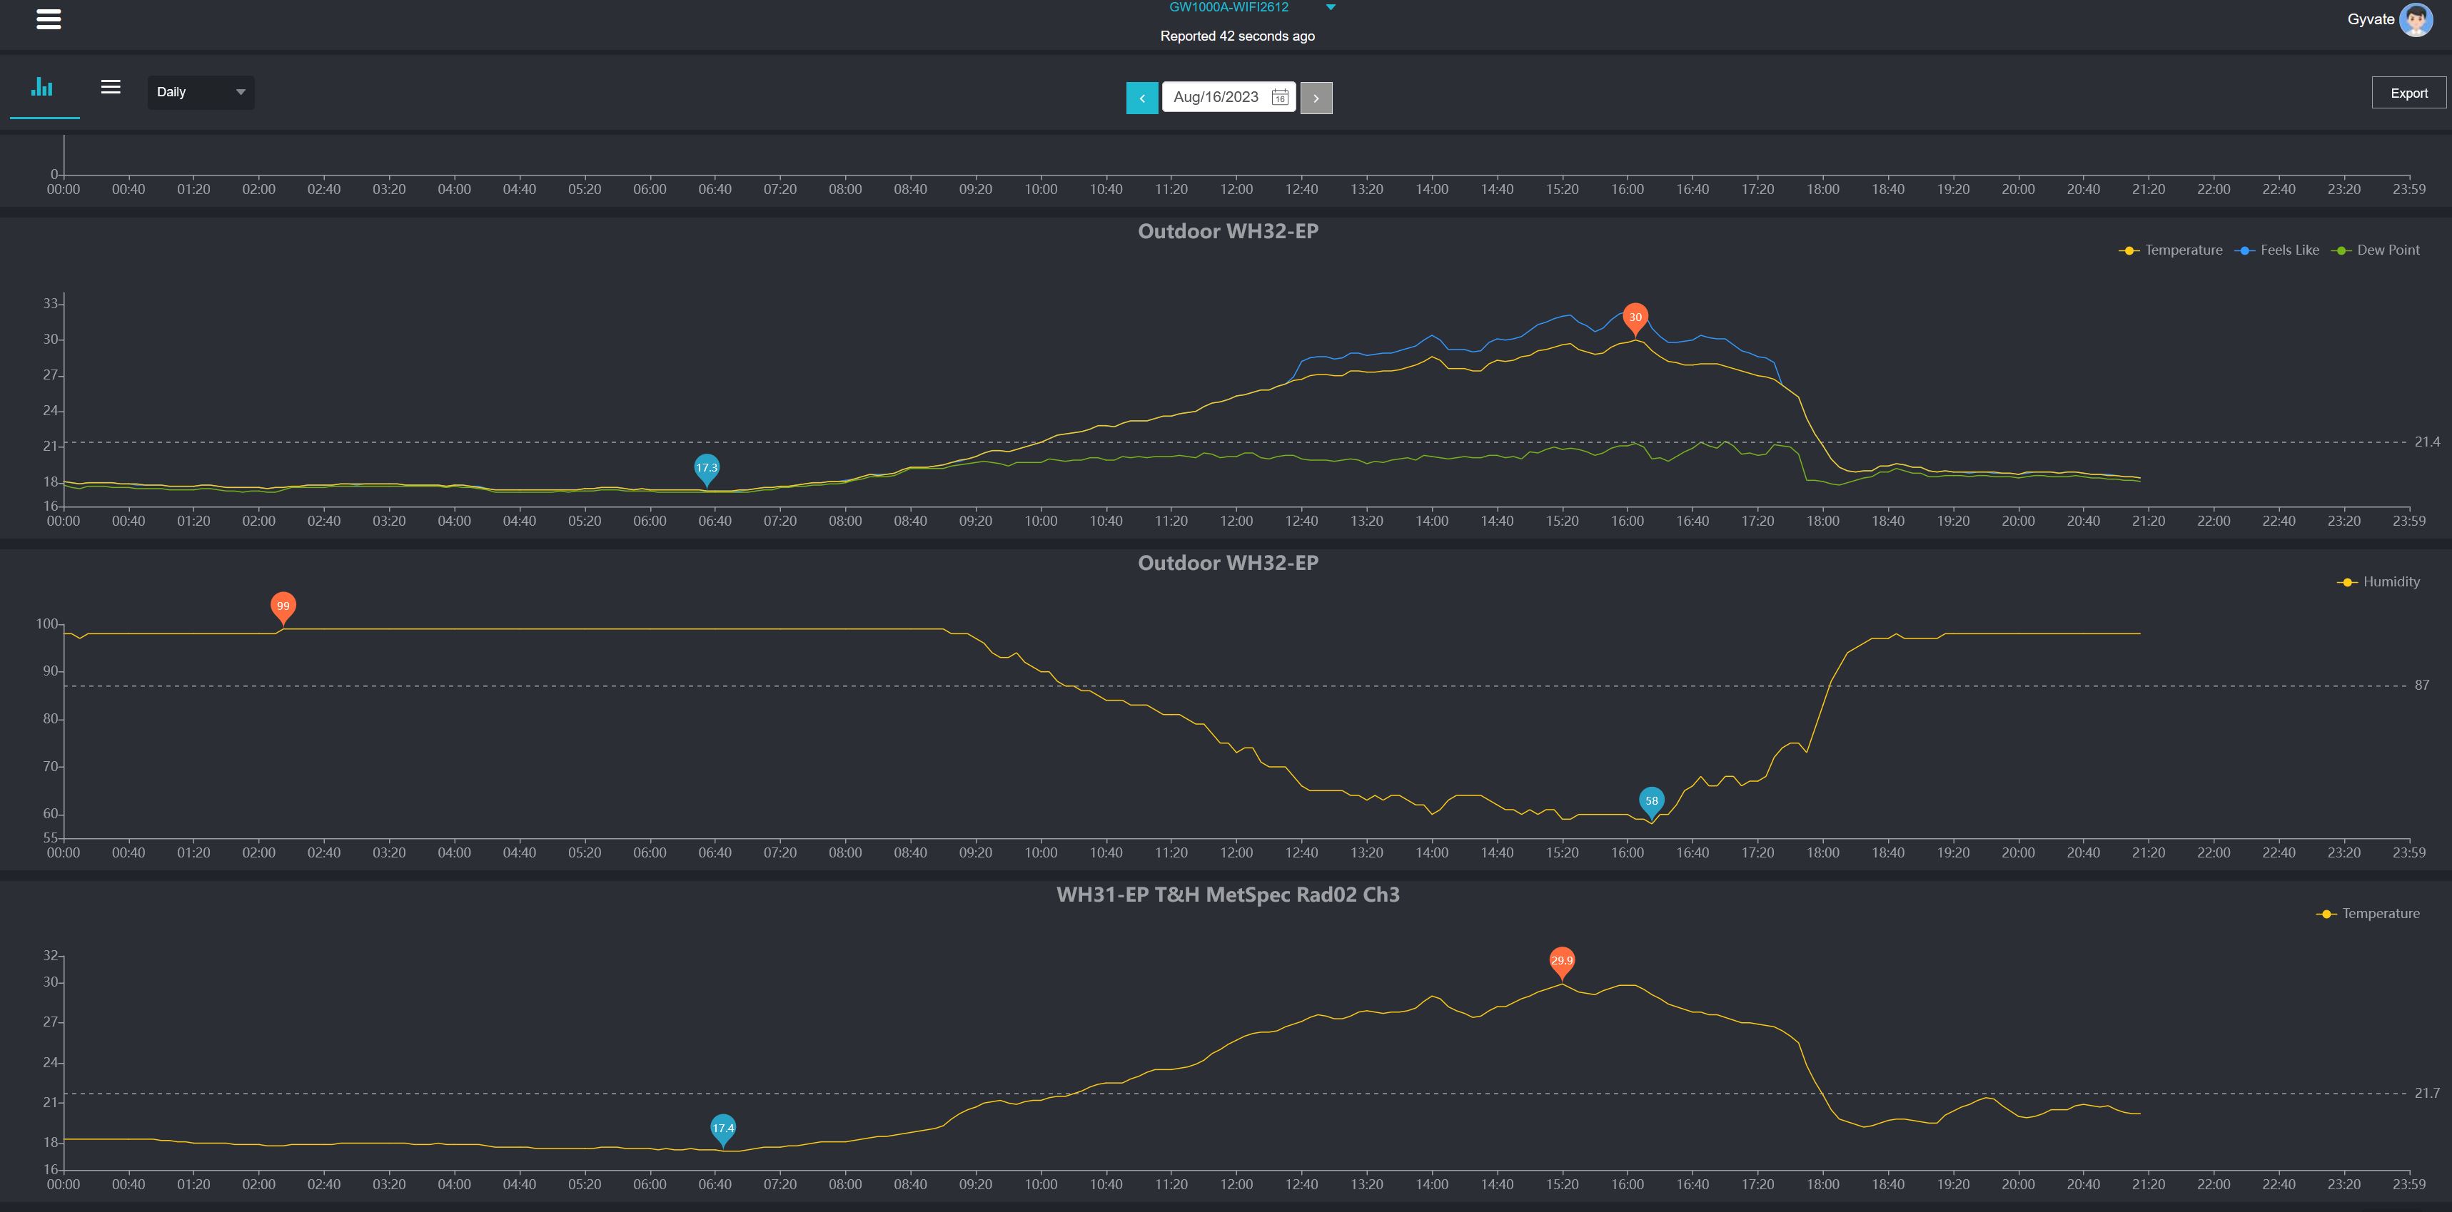
Task: Click the Aug/16/2023 date field
Action: click(1216, 97)
